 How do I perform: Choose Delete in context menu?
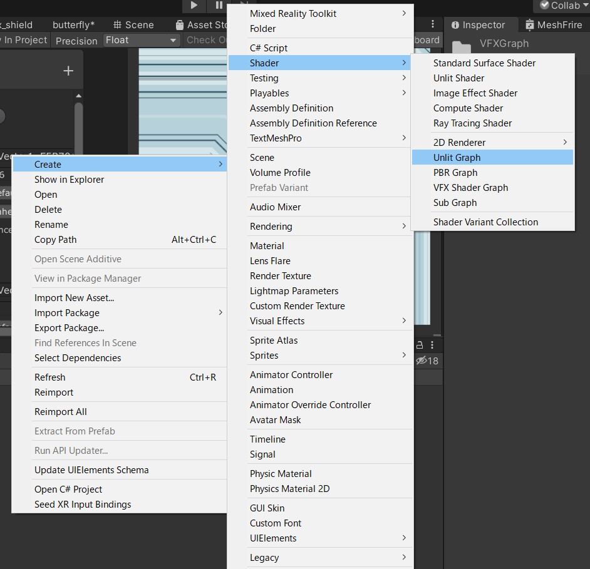(x=120, y=210)
